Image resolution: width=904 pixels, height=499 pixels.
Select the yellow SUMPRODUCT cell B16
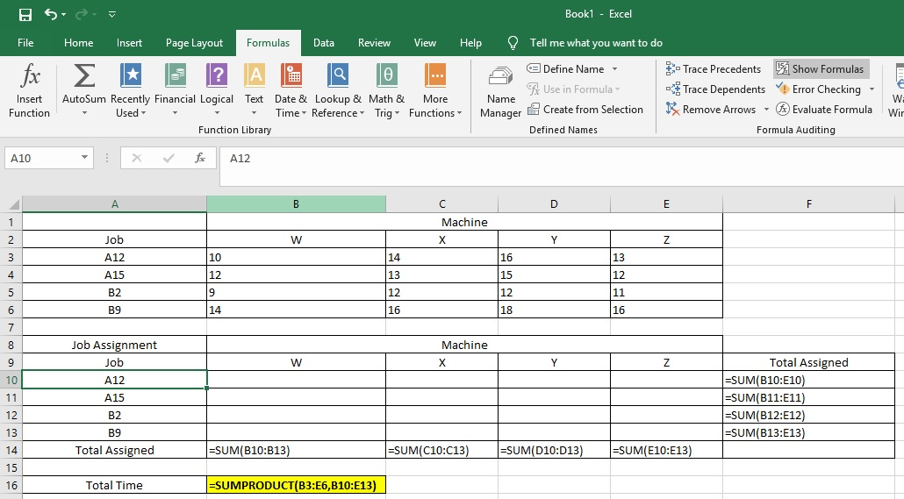(x=296, y=485)
